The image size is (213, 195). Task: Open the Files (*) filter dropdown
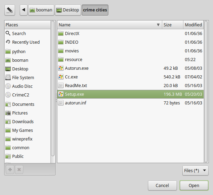click(195, 171)
